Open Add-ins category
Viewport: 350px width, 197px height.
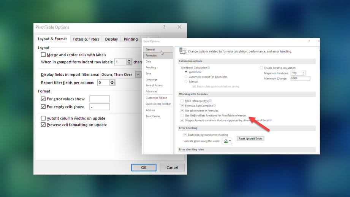[158, 110]
